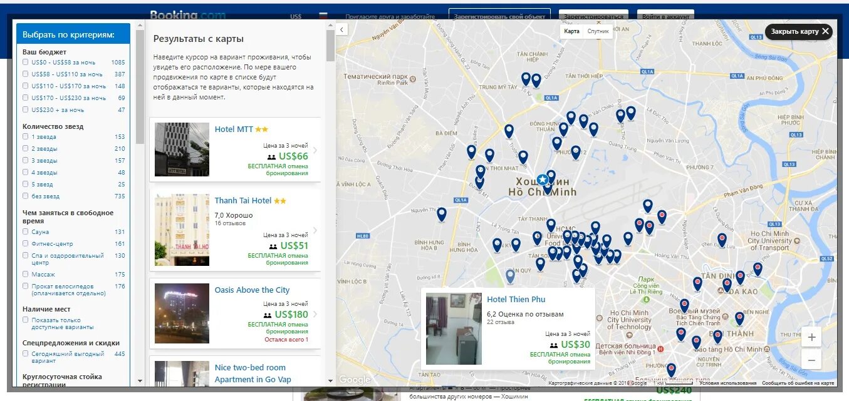This screenshot has height=401, width=849.
Task: Open the Oasis Above the City card chevron
Action: 315,314
